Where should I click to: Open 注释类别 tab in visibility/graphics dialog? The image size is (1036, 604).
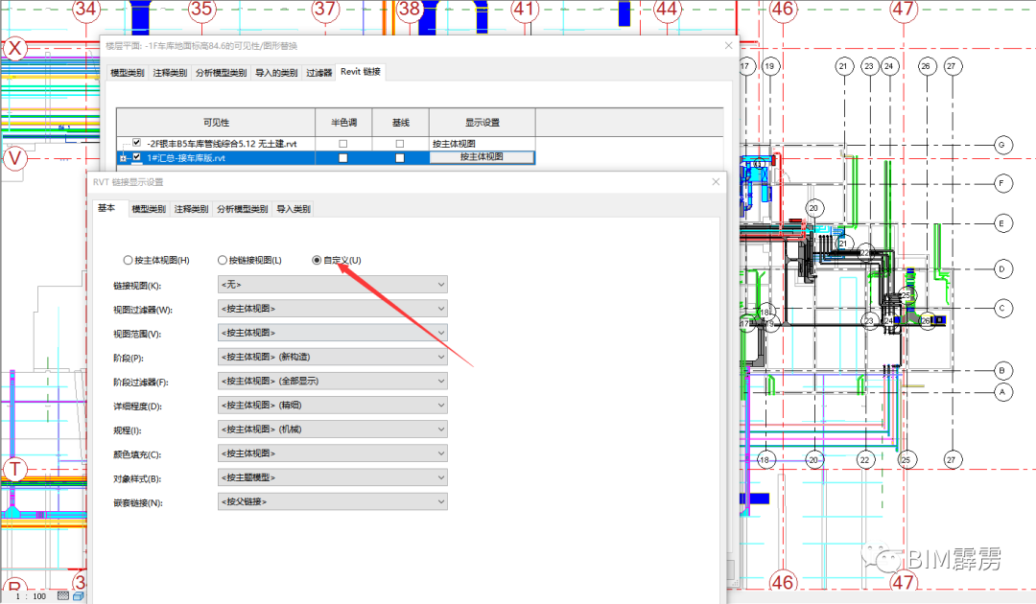170,73
